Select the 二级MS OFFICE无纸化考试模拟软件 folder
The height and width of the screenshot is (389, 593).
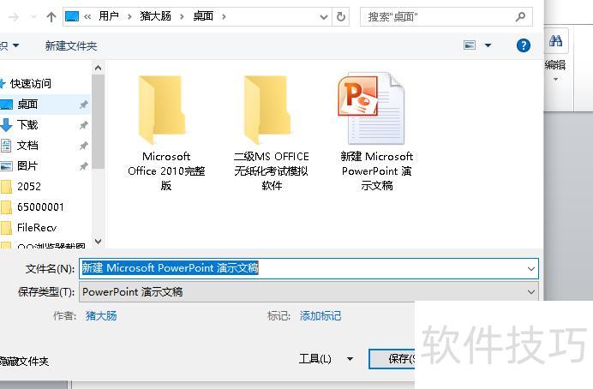[271, 132]
